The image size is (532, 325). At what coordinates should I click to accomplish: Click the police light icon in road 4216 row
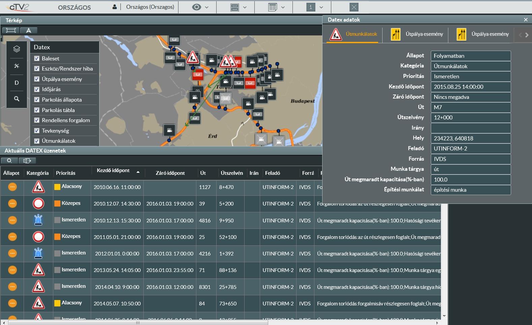(38, 253)
